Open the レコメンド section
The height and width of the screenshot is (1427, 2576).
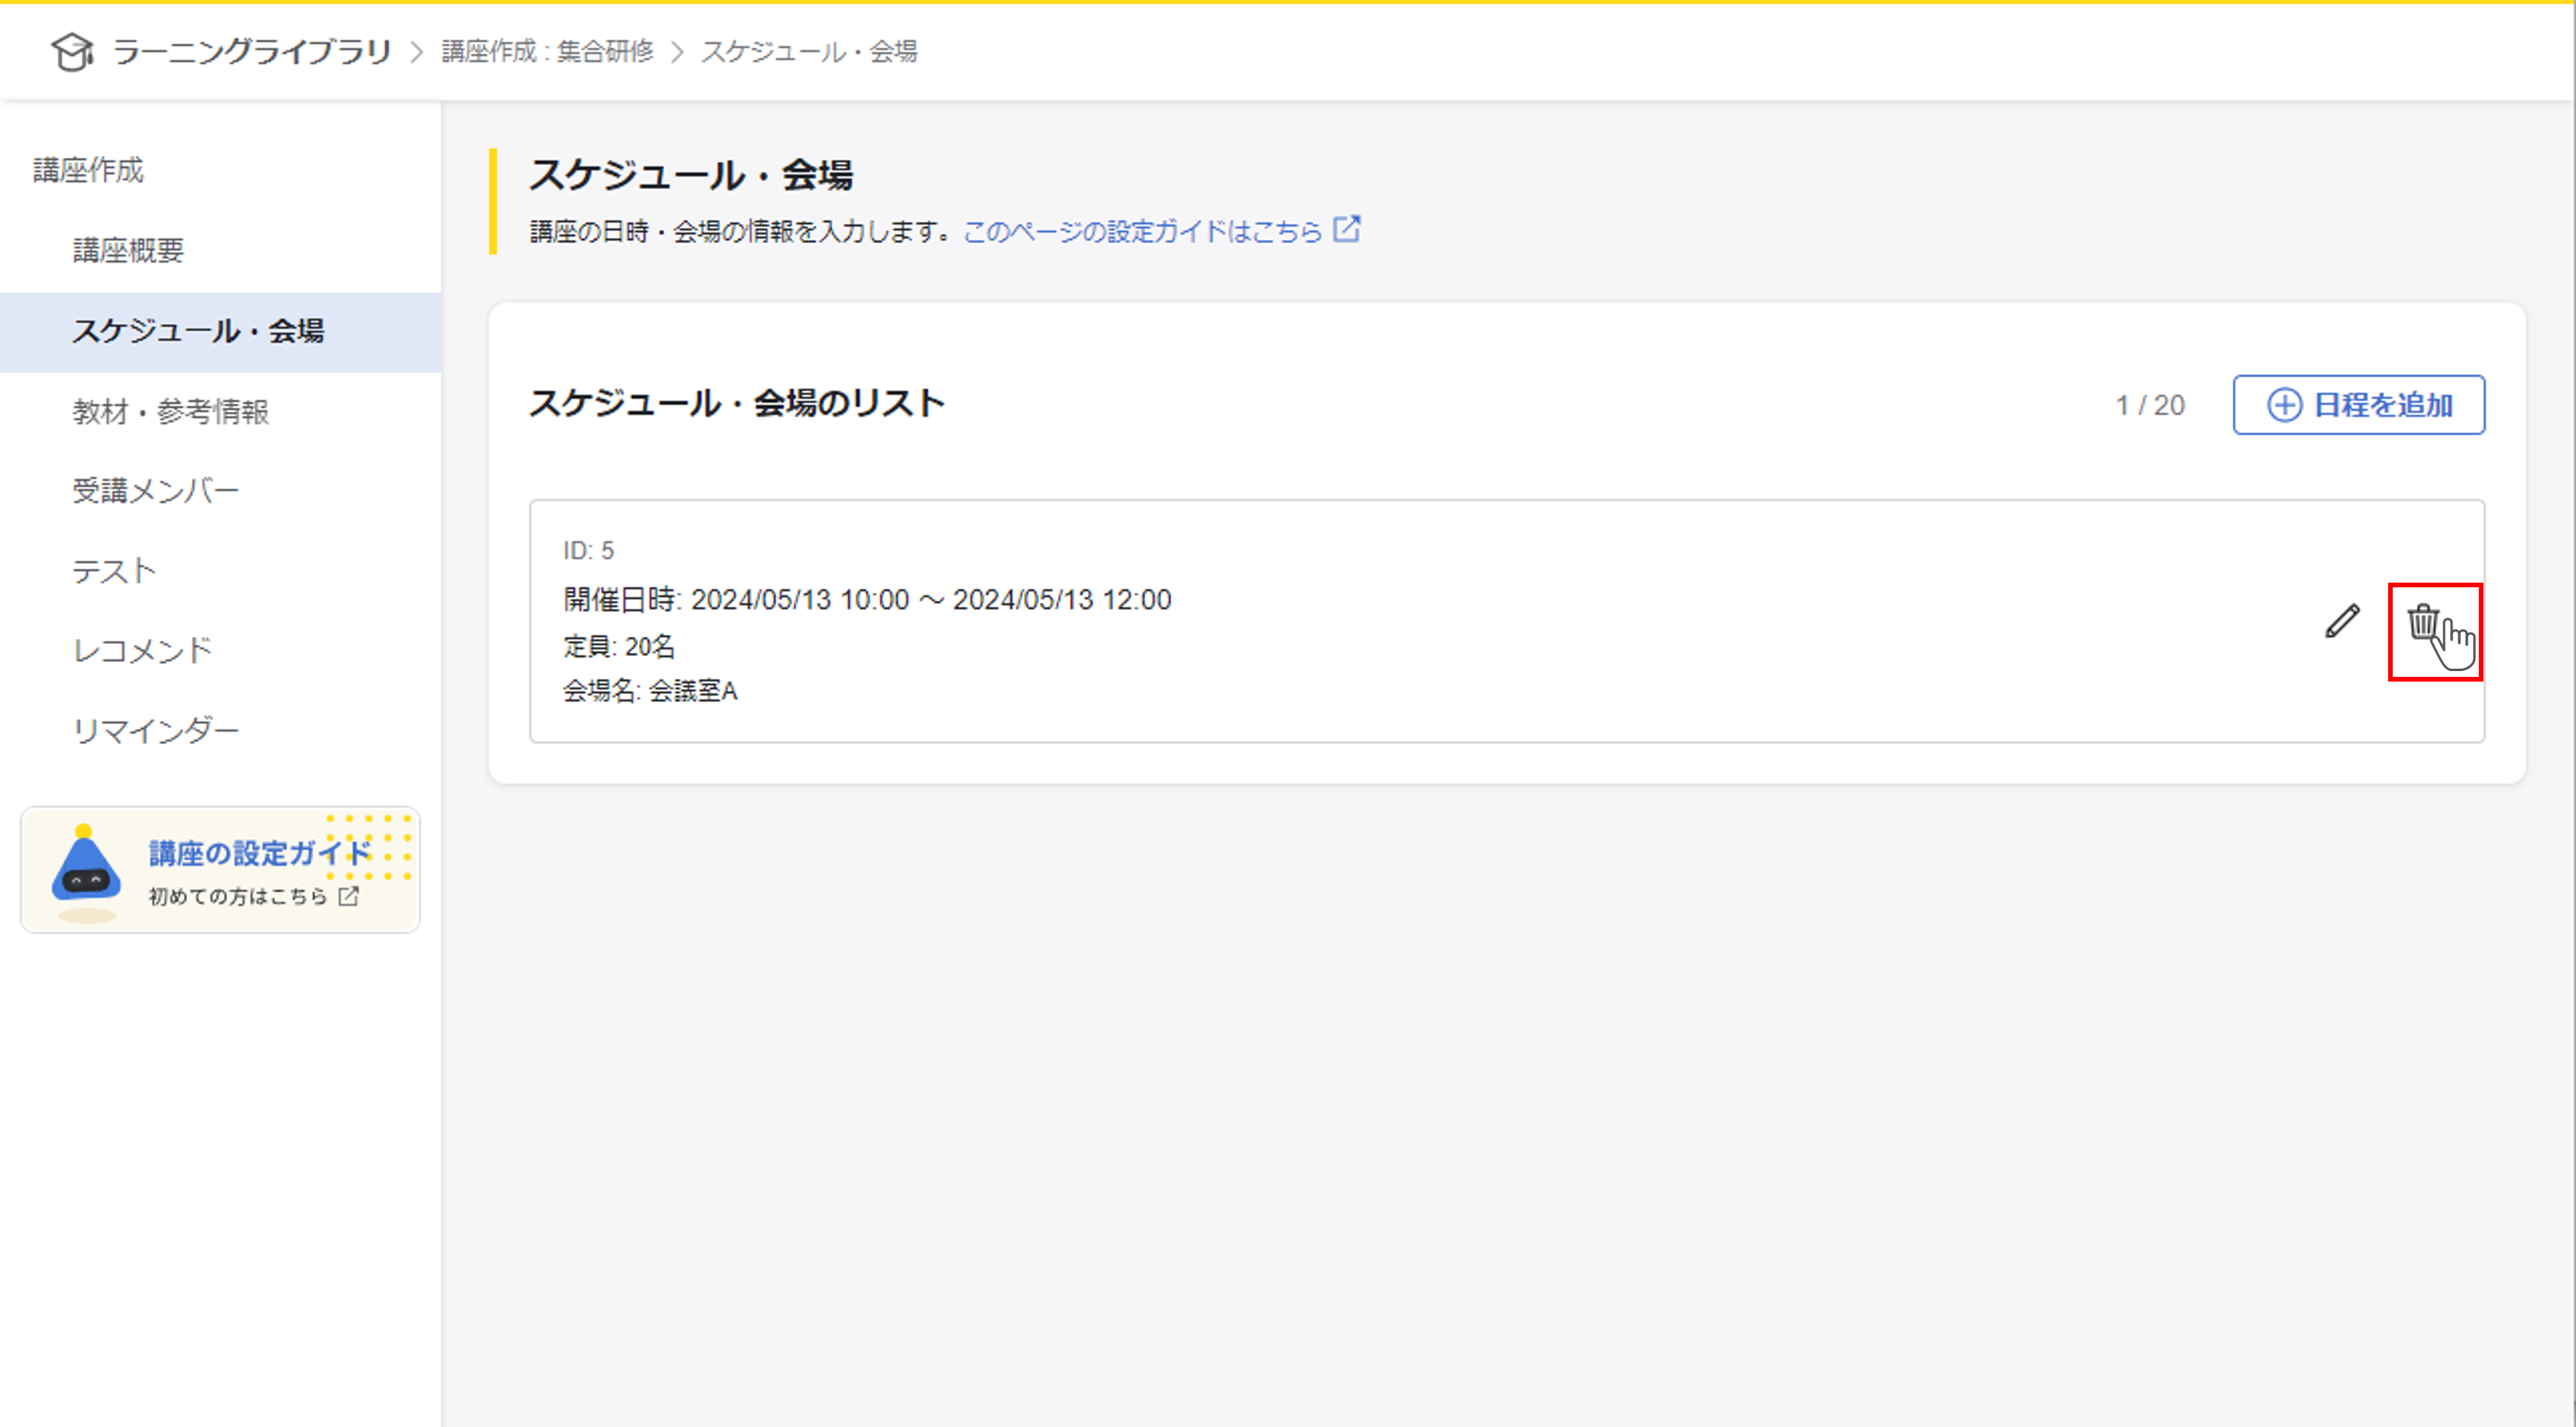[x=142, y=651]
